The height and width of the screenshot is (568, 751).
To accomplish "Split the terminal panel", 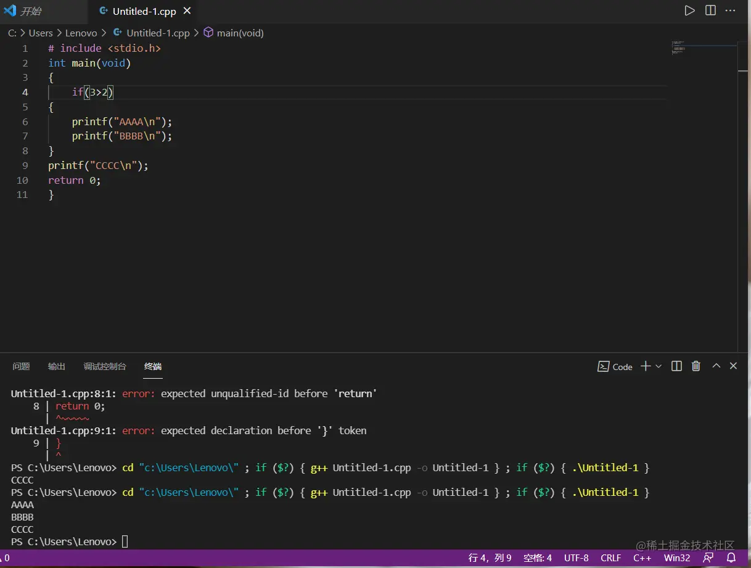I will pyautogui.click(x=676, y=366).
